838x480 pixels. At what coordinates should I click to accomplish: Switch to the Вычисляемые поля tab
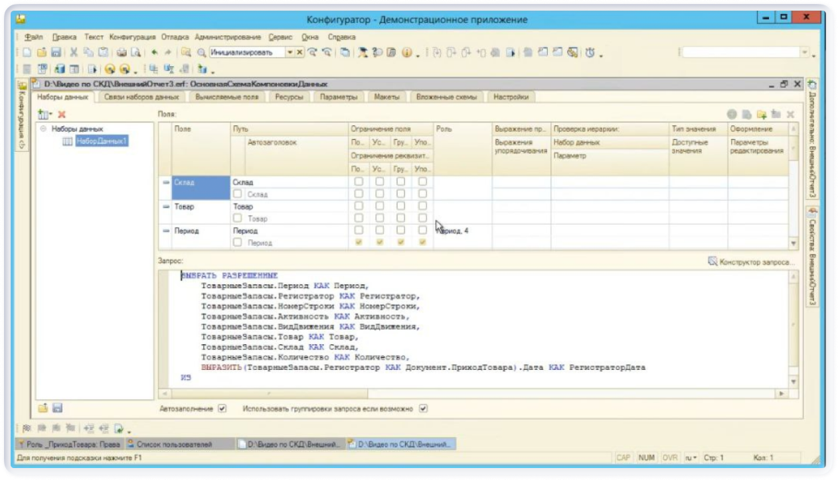226,97
